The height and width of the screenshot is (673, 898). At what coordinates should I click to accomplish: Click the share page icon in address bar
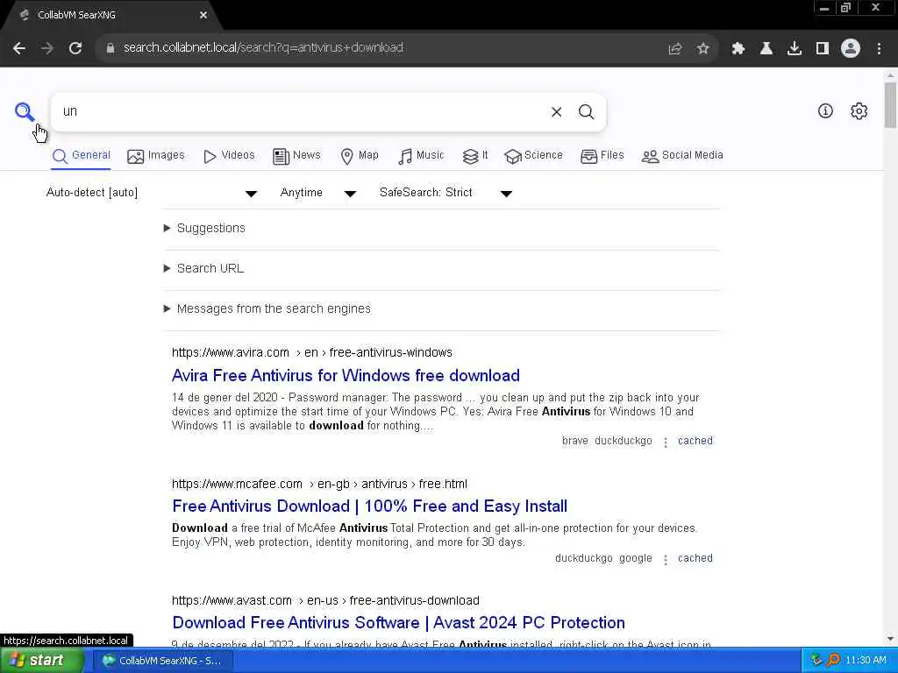[x=675, y=49]
